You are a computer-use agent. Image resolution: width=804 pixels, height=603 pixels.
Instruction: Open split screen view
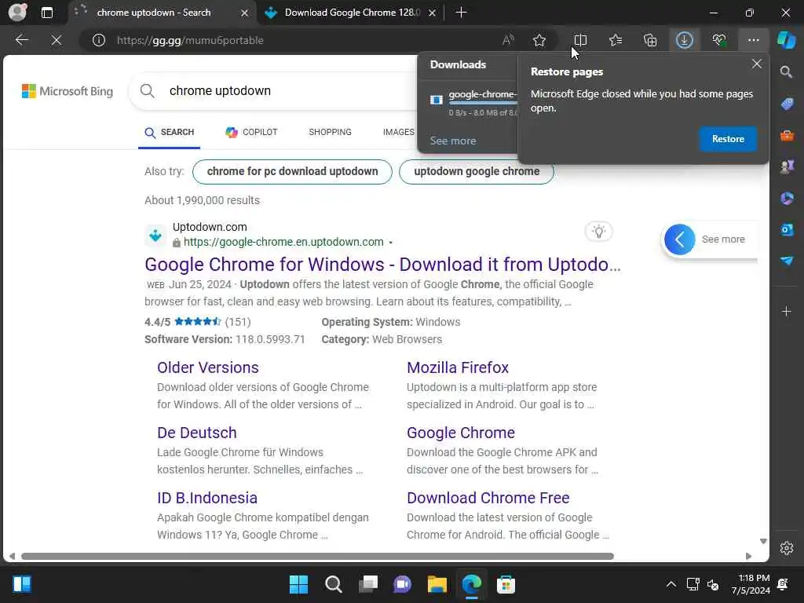(580, 40)
